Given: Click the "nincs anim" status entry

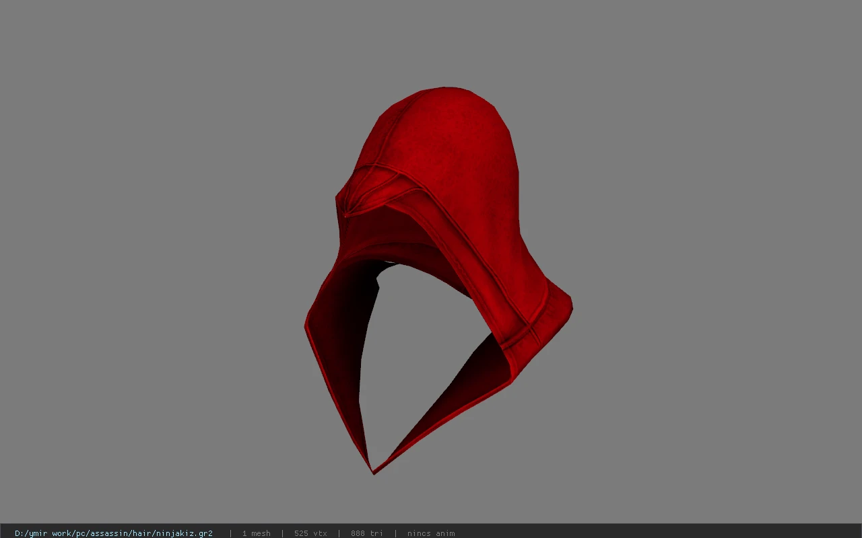Looking at the screenshot, I should (431, 533).
